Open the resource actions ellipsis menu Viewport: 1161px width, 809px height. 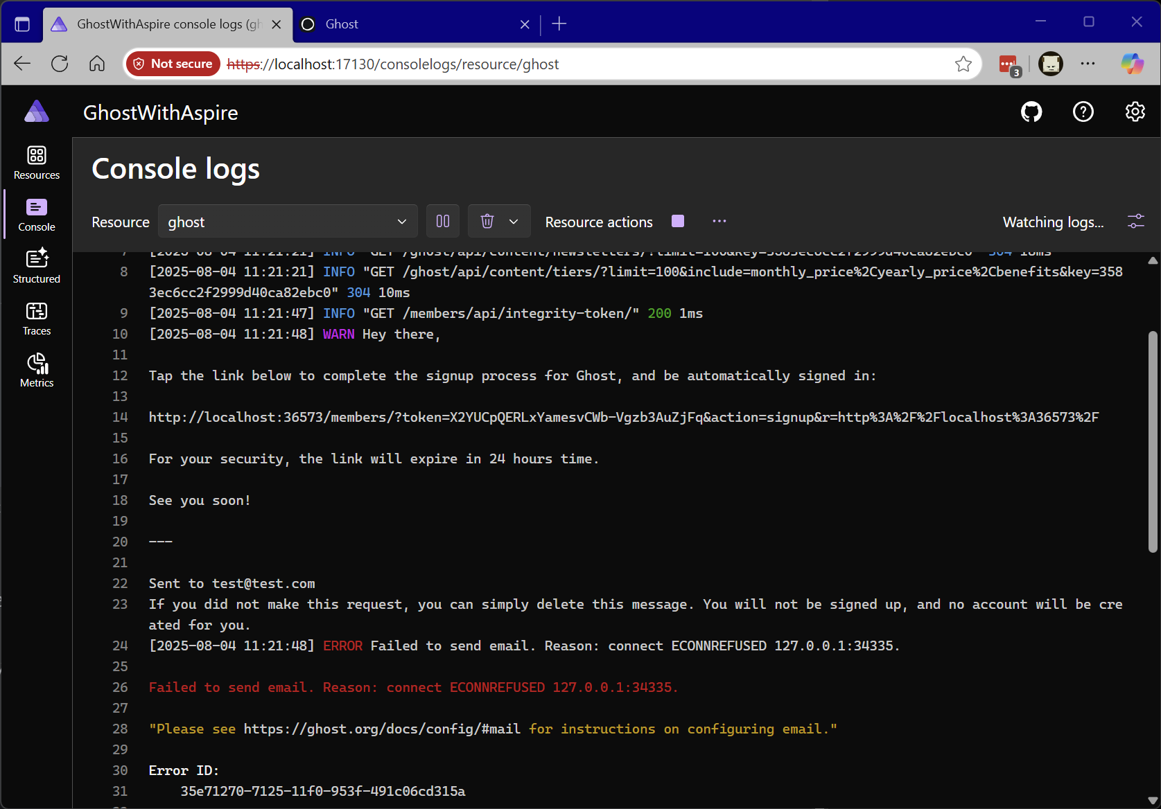[719, 222]
